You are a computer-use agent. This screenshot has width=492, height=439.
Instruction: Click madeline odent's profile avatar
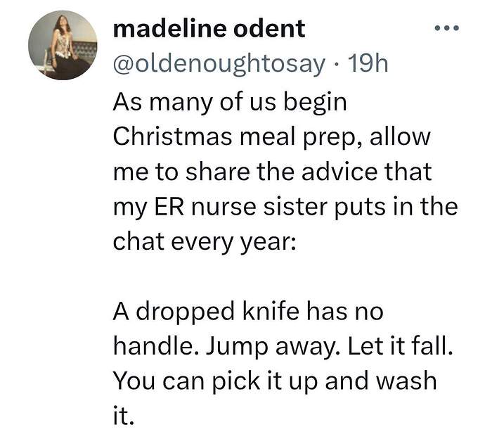tap(62, 46)
